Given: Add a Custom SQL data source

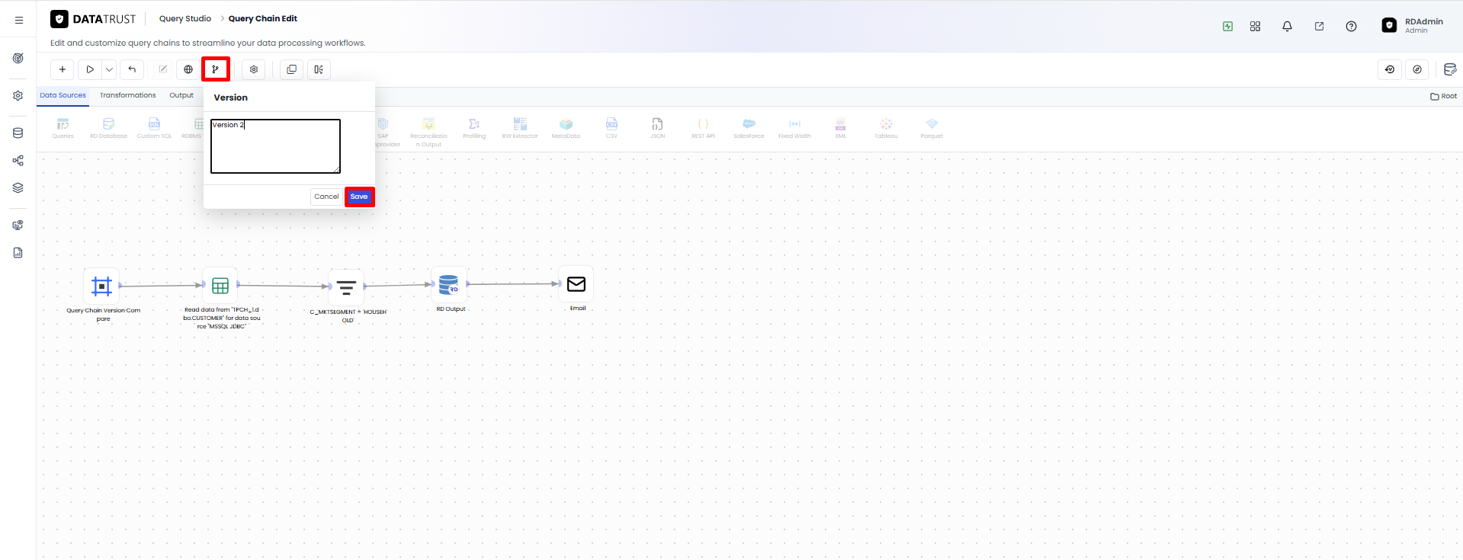Looking at the screenshot, I should point(154,128).
